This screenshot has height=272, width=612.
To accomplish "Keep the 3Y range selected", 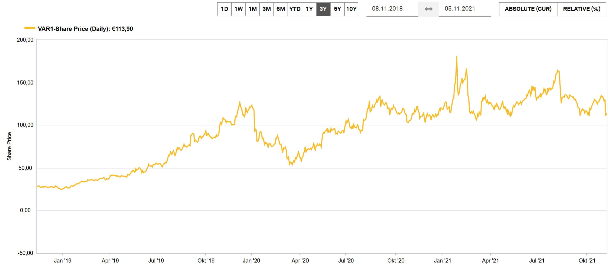I will pos(323,8).
